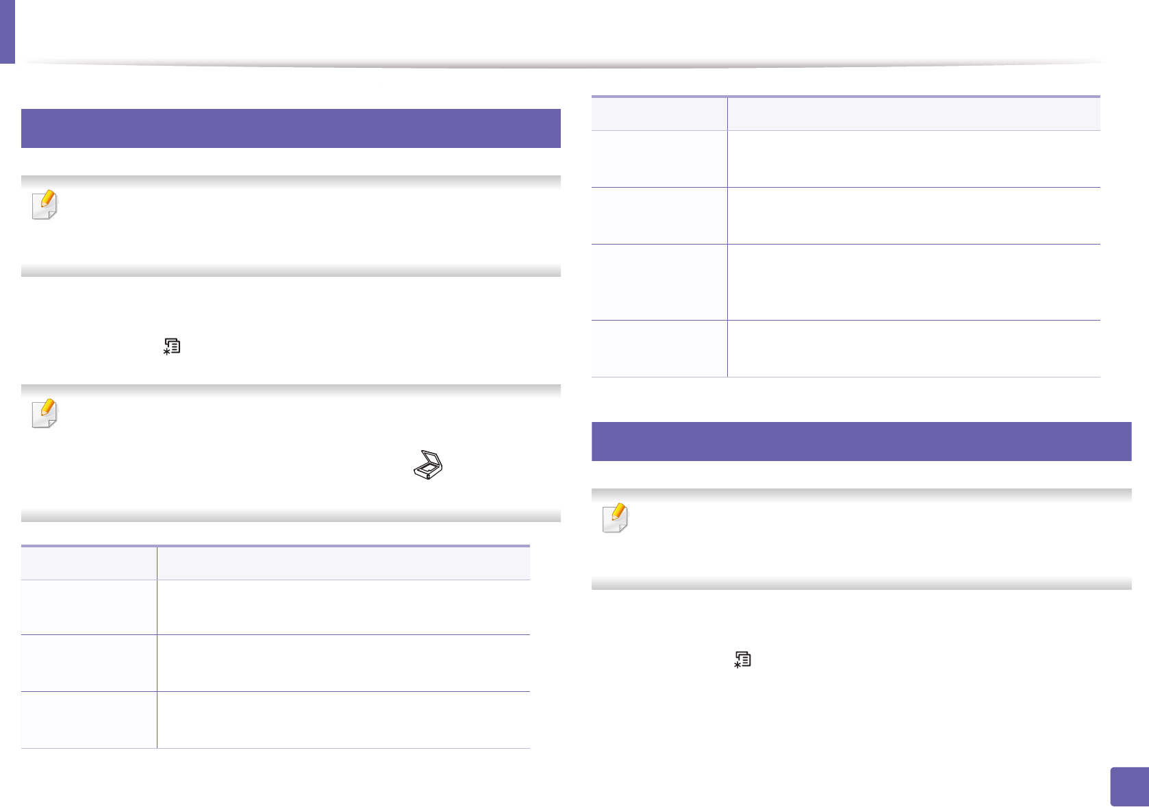Viewport: 1149px width, 807px height.
Task: Select the right purple section header bar
Action: pos(861,441)
